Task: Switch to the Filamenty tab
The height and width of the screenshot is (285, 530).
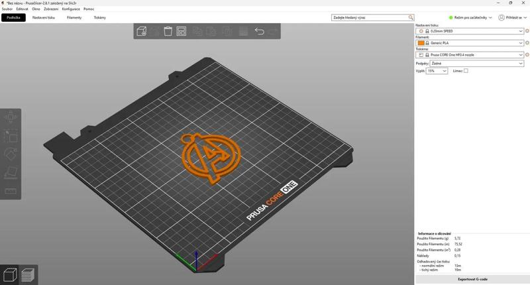Action: (74, 18)
